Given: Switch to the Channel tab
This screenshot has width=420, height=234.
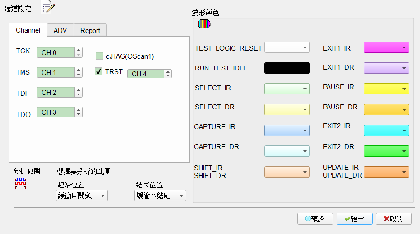Looking at the screenshot, I should point(28,30).
